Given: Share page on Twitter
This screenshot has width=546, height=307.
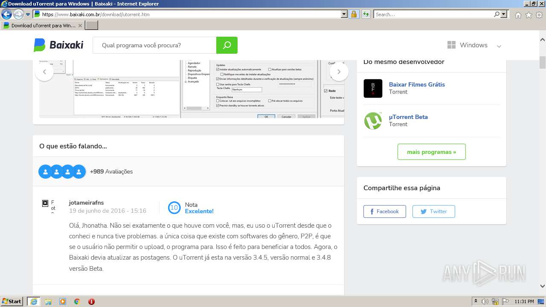Looking at the screenshot, I should [433, 211].
